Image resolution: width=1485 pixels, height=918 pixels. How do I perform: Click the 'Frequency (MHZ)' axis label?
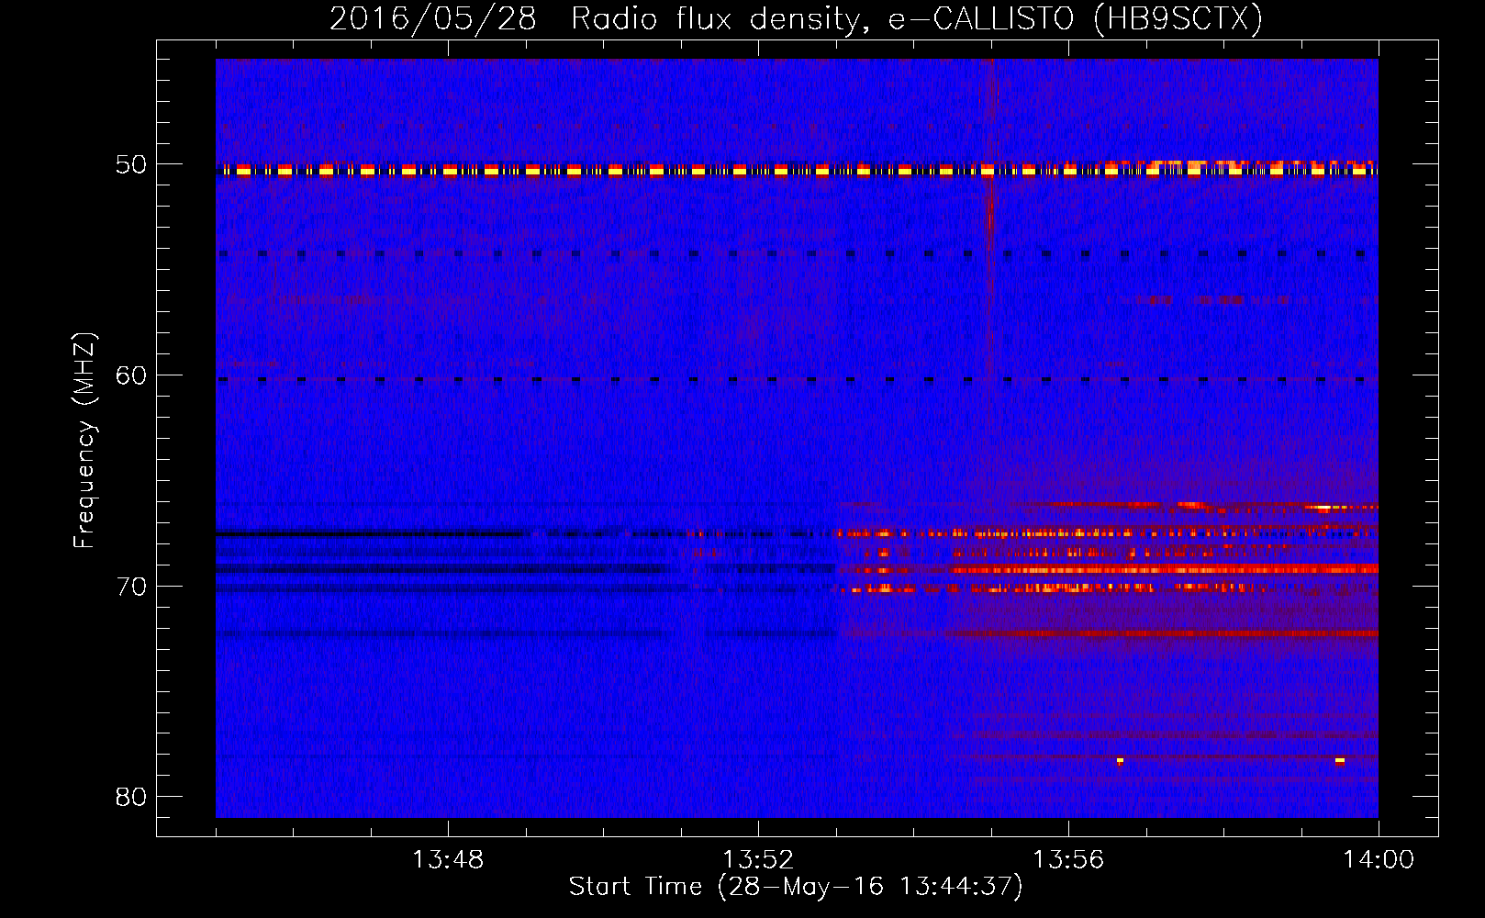(84, 441)
